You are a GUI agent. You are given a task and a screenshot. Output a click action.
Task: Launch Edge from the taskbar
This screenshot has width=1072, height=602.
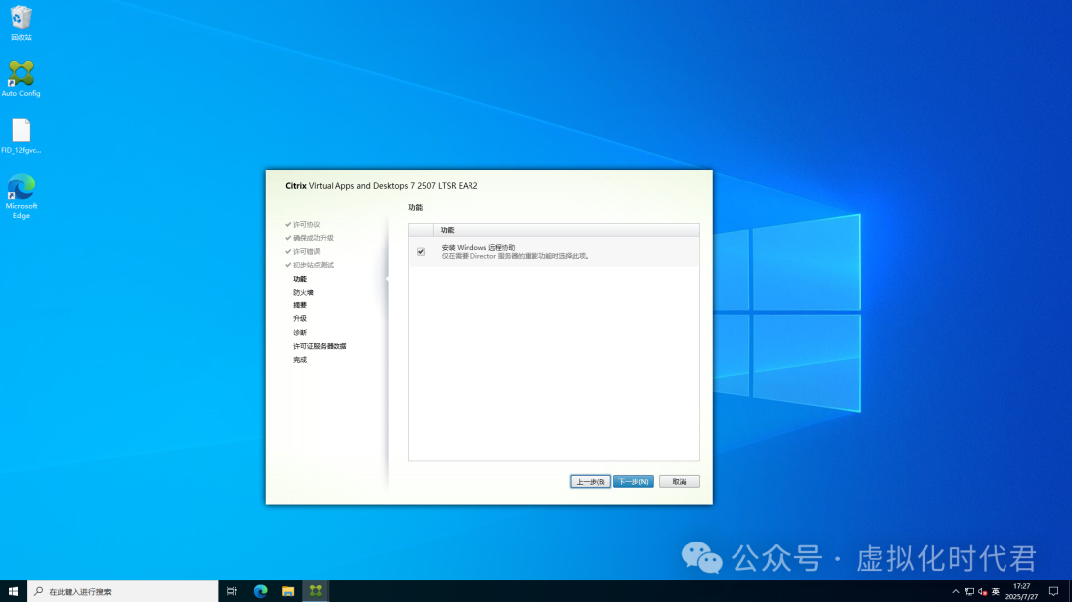tap(260, 591)
